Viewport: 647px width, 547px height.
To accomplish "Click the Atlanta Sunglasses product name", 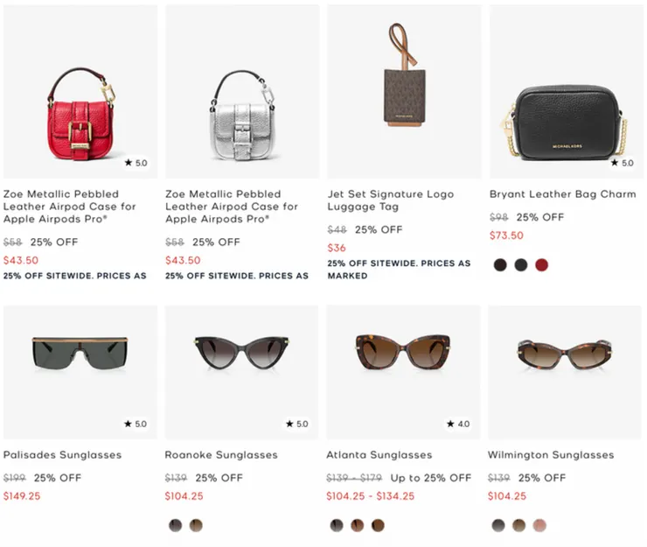I will (x=379, y=455).
